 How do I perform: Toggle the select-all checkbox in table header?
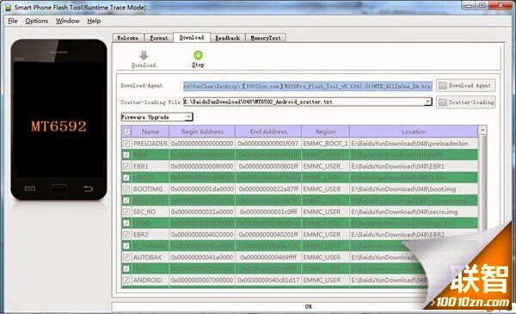click(126, 132)
